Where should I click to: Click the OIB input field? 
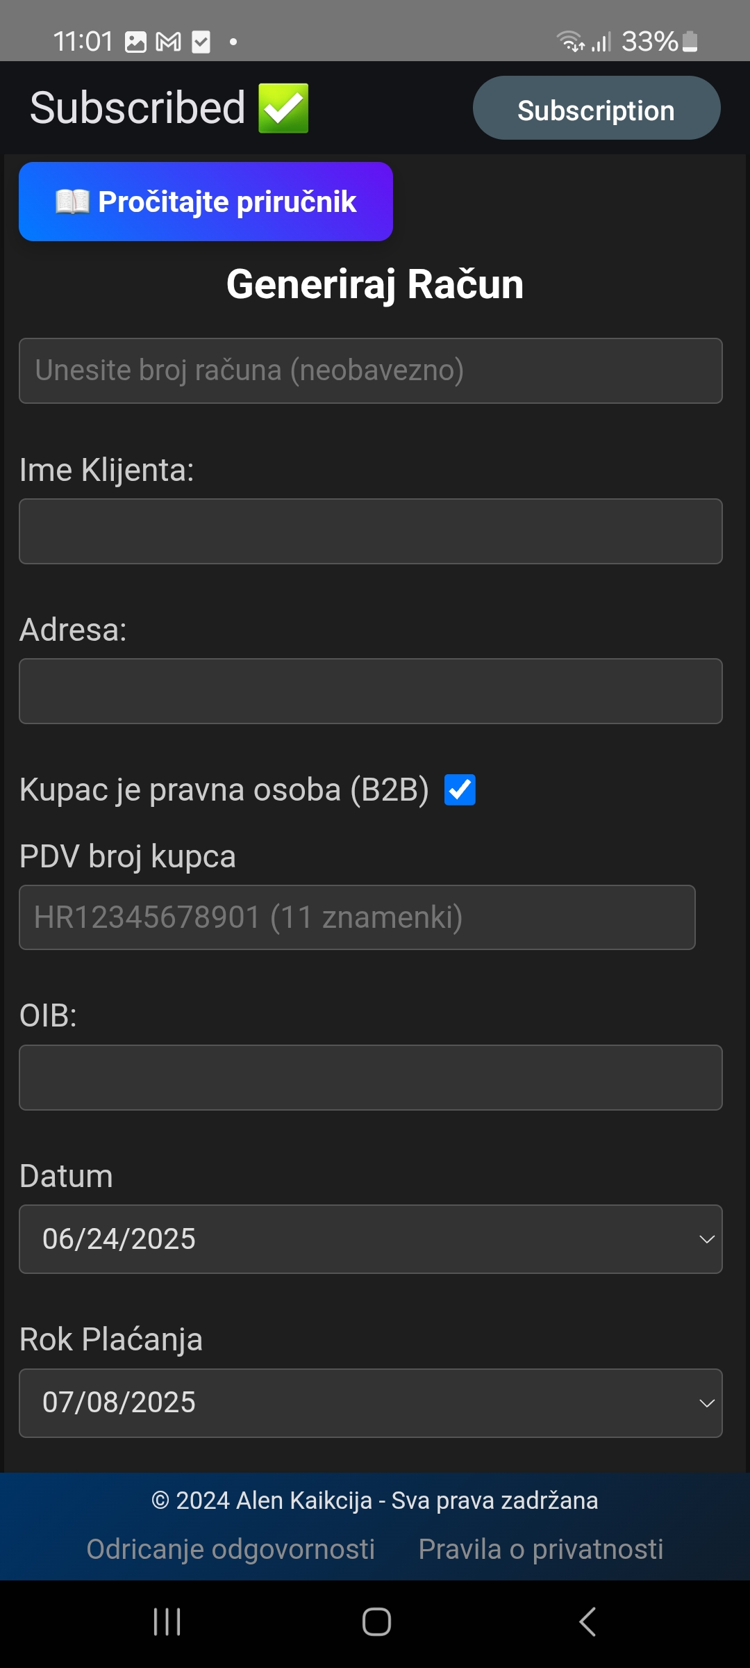point(370,1077)
